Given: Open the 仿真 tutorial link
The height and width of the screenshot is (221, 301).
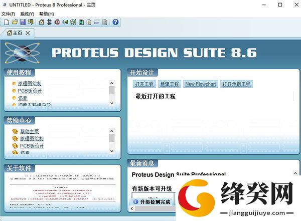Looking at the screenshot, I should coord(23,98).
